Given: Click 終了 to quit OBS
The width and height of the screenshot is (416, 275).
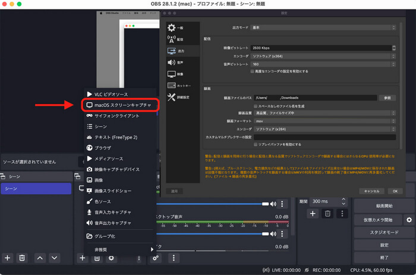Looking at the screenshot, I should 384,258.
